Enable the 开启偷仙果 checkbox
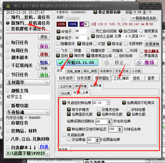The width and height of the screenshot is (165, 163). coord(64,135)
